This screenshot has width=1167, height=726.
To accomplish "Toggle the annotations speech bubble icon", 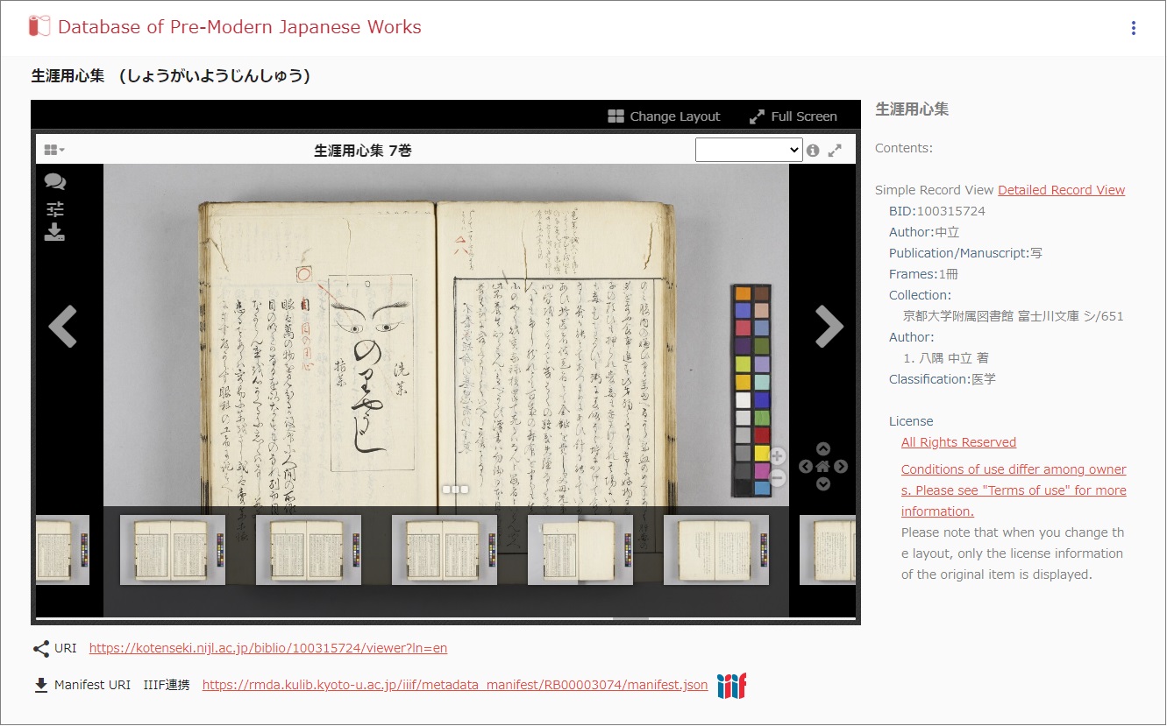I will 55,182.
